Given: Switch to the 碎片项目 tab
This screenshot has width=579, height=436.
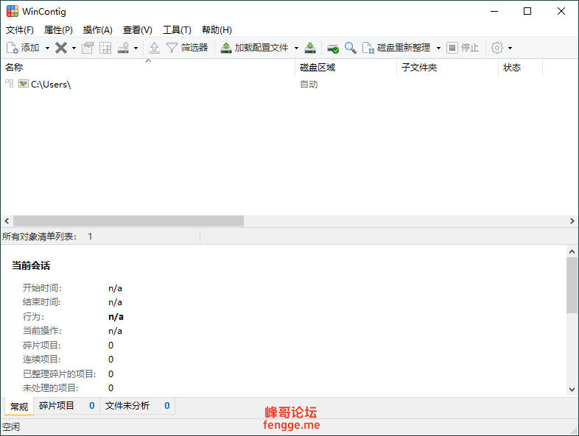Looking at the screenshot, I should [66, 406].
